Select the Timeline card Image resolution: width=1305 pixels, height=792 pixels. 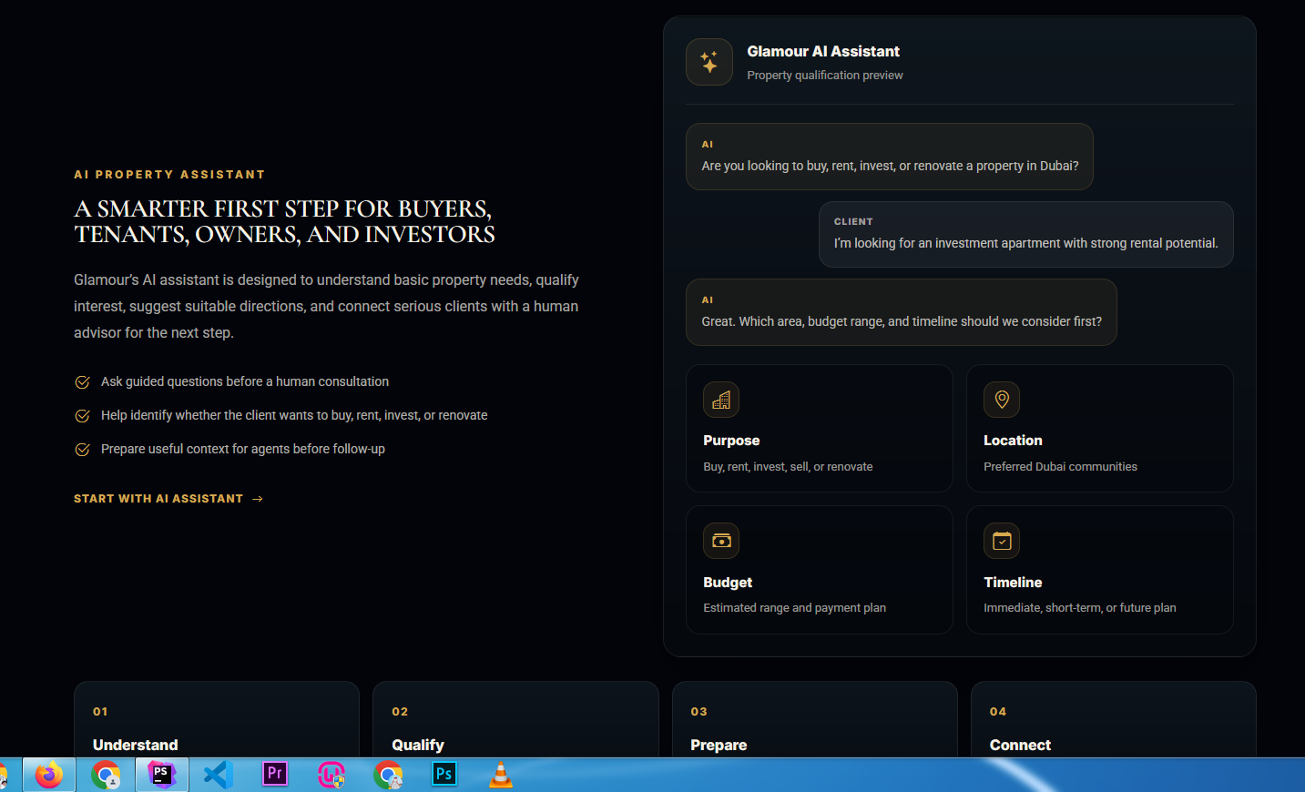click(1100, 570)
